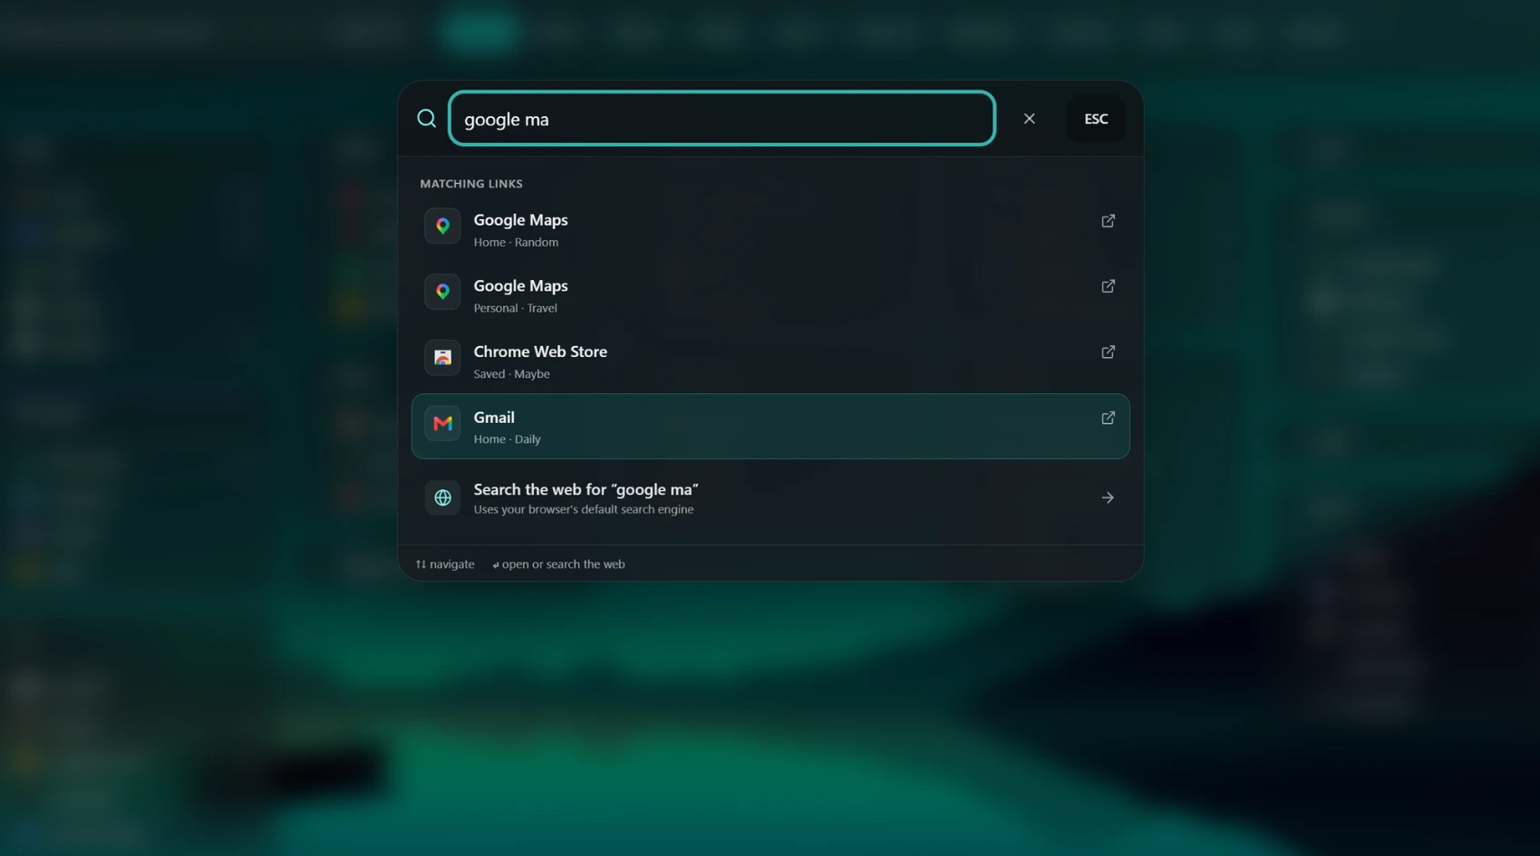Click external-link icon on Google Maps Home row
Viewport: 1540px width, 856px height.
click(x=1108, y=221)
